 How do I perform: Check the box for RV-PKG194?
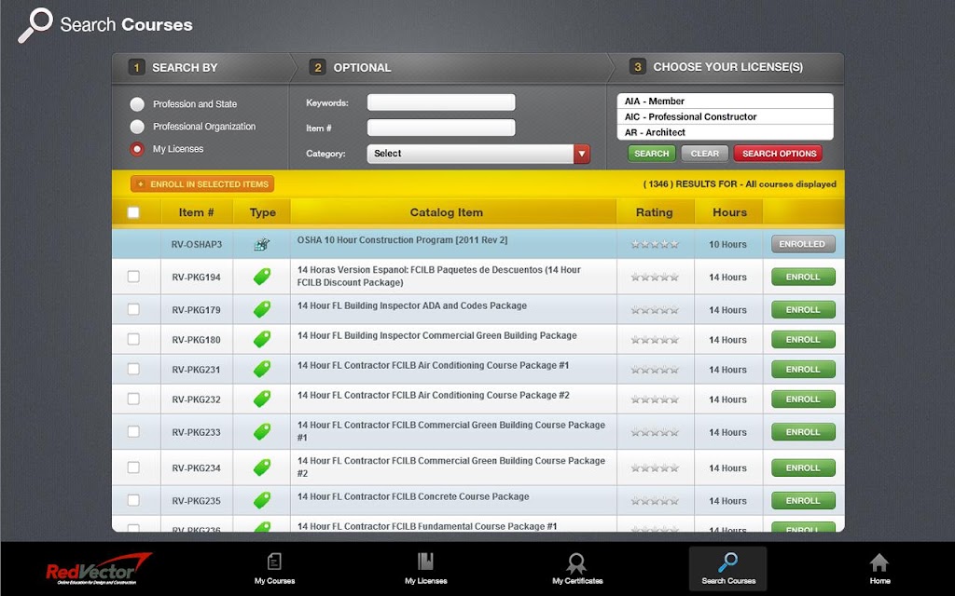[133, 277]
